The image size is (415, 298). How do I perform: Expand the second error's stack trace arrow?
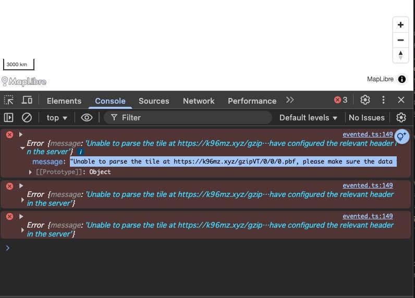pos(21,185)
